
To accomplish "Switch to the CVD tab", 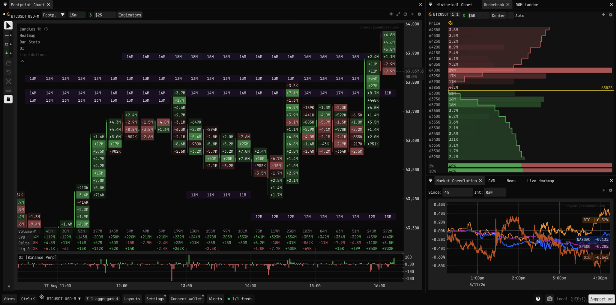I will (492, 181).
